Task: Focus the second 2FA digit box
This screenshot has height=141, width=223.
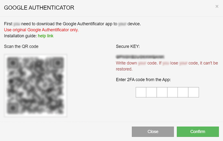Action: tap(151, 92)
